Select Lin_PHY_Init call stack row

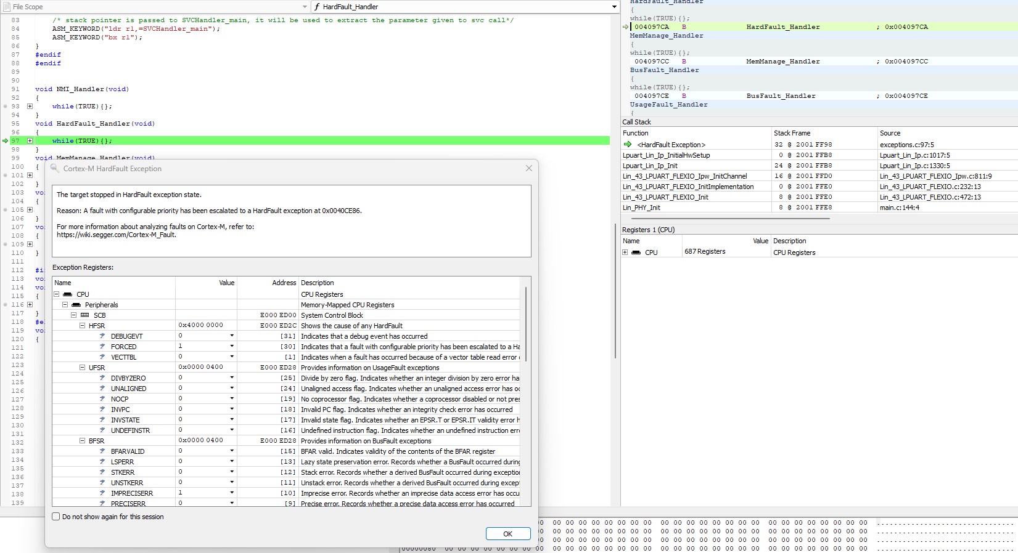641,208
